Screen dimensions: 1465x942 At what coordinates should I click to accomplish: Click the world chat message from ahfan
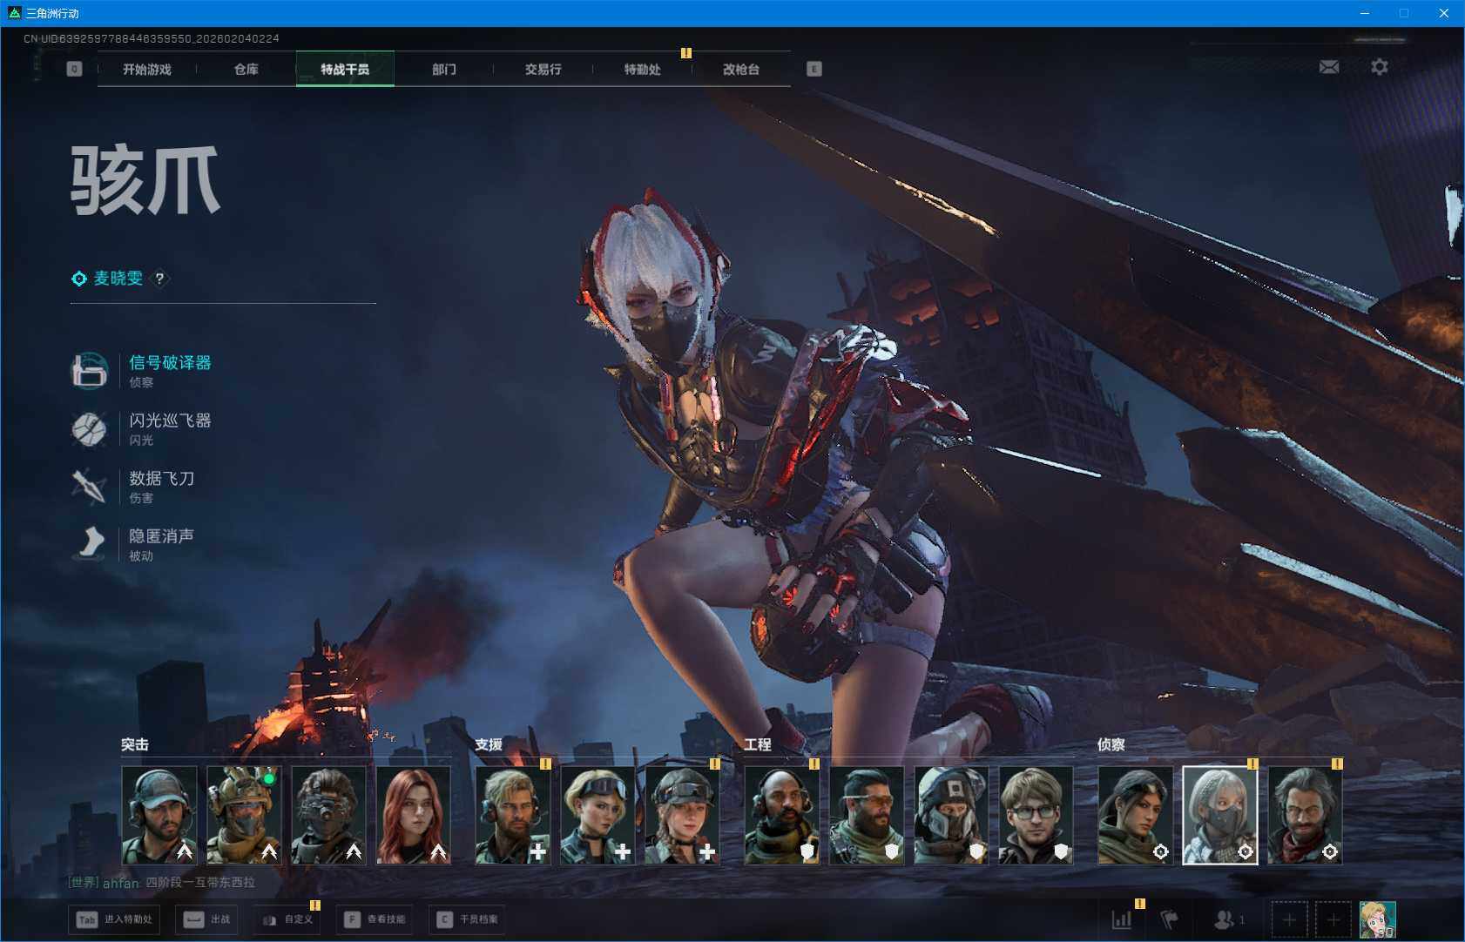162,883
